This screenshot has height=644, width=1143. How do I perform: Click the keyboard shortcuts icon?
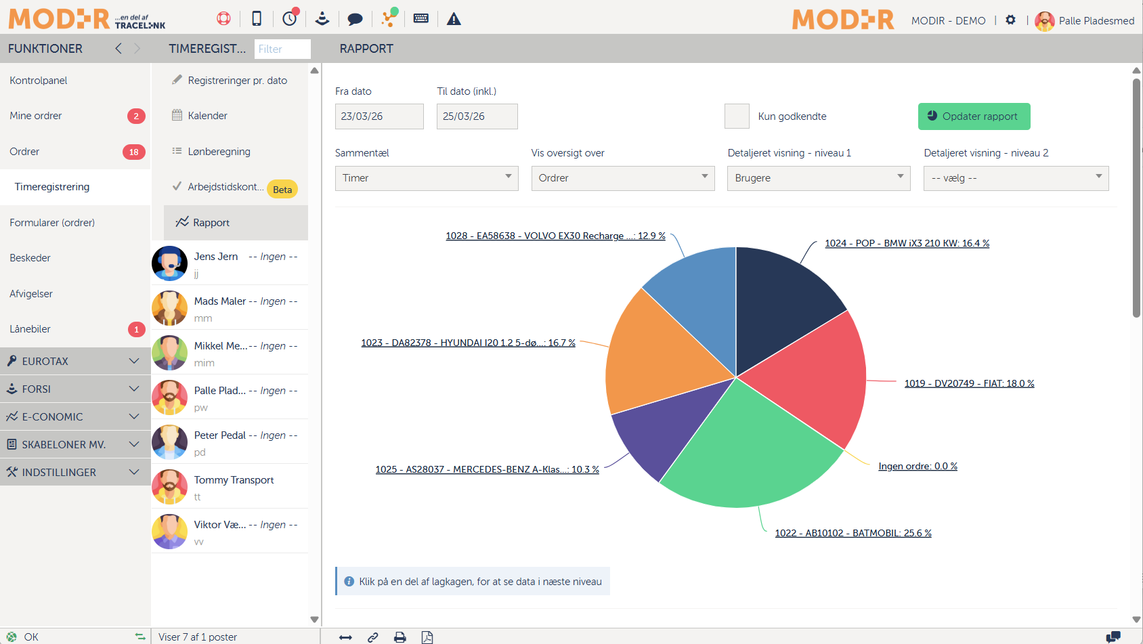[420, 19]
